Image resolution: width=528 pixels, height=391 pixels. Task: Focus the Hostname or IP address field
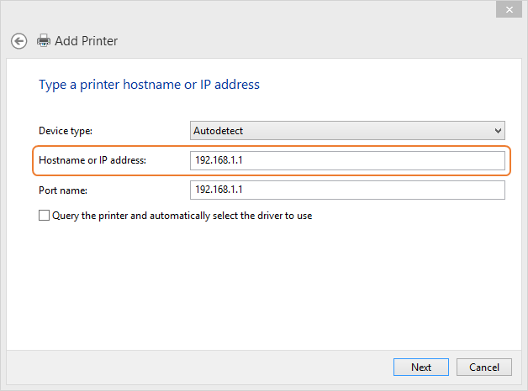pos(347,160)
